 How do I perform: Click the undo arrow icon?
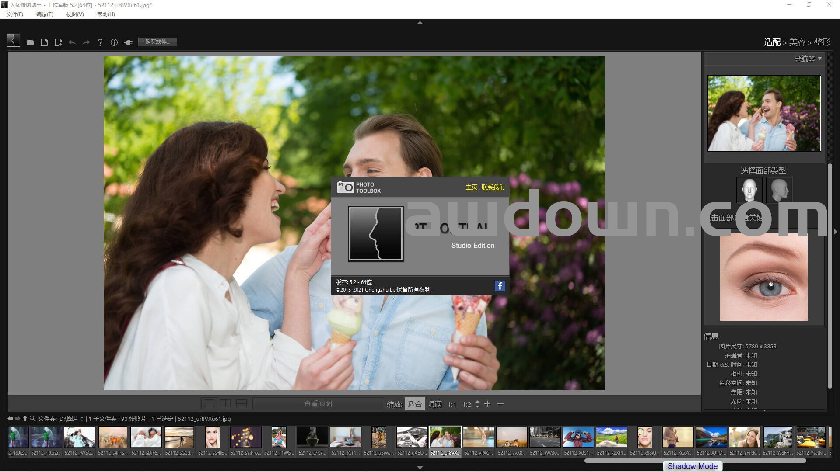tap(72, 42)
